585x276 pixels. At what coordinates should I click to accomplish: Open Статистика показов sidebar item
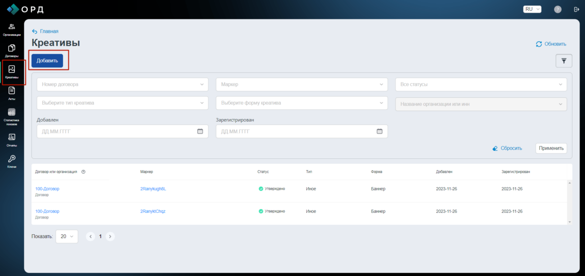[x=12, y=116]
